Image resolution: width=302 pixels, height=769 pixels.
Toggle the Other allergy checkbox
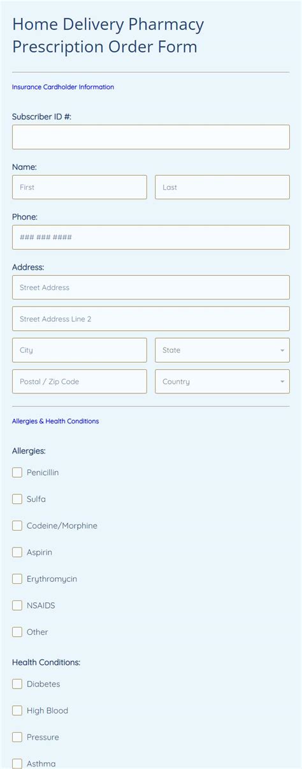click(17, 632)
